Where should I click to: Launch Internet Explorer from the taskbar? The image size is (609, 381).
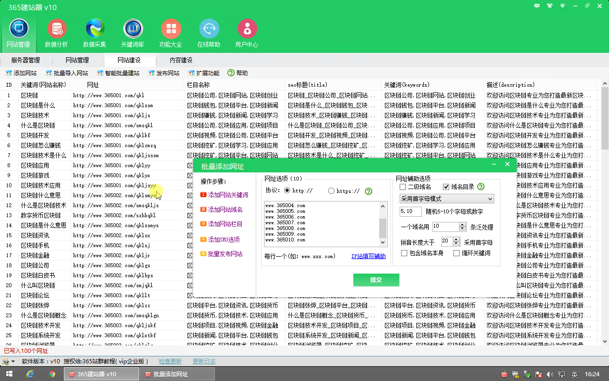click(x=30, y=374)
